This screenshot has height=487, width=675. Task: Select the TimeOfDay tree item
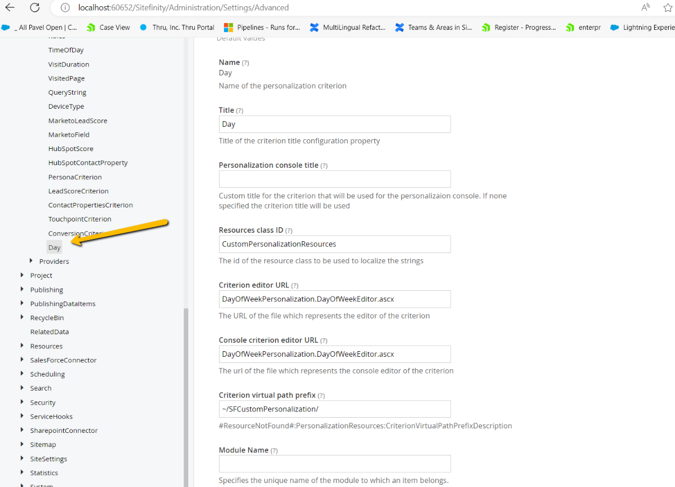(66, 50)
